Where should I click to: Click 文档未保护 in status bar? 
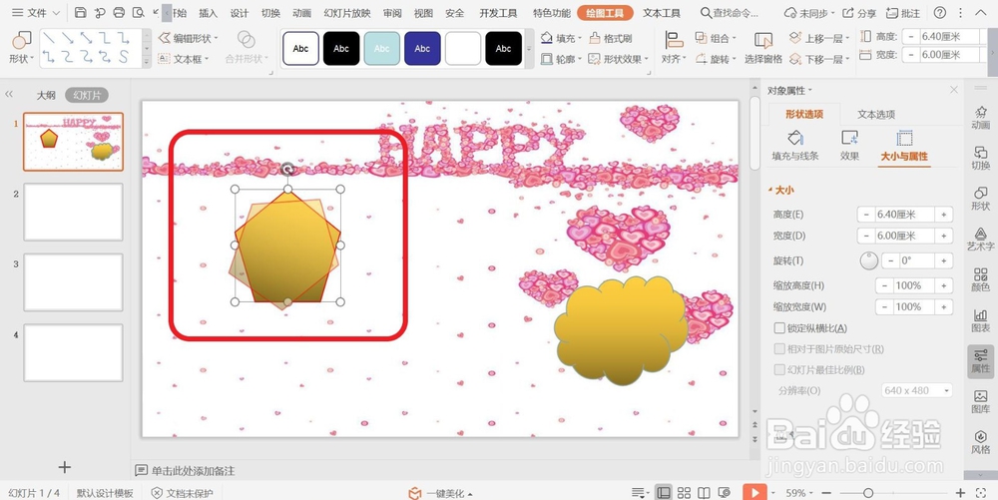point(182,493)
